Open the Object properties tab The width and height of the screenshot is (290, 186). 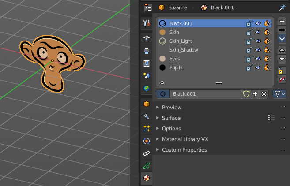click(147, 104)
